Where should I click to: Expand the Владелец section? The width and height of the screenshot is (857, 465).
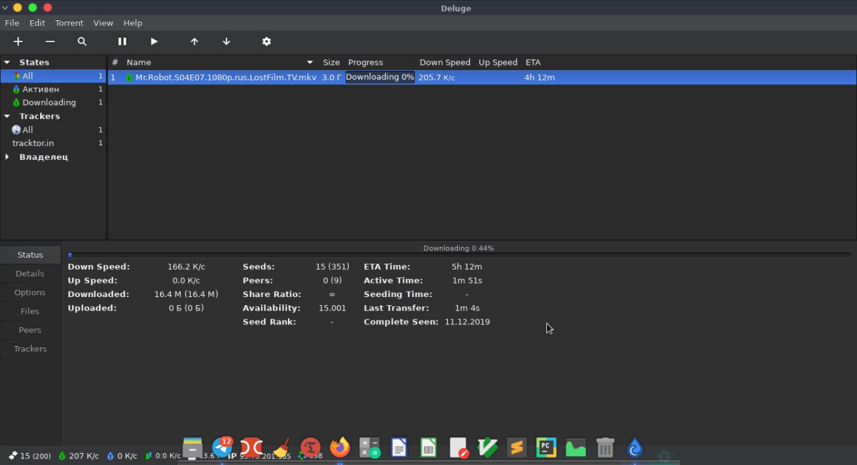pos(7,157)
